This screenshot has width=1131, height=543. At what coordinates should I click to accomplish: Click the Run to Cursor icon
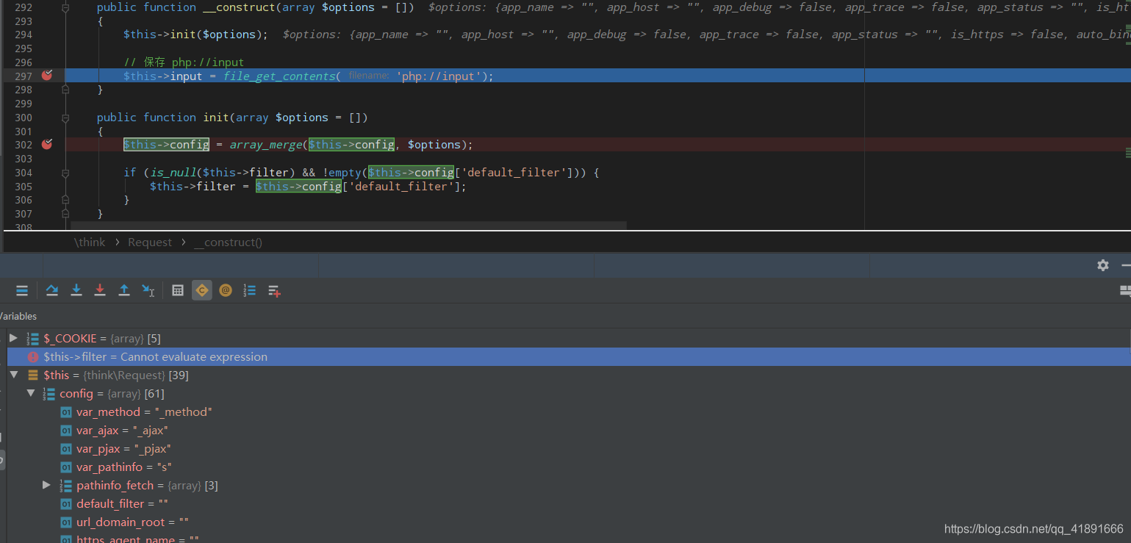tap(148, 290)
